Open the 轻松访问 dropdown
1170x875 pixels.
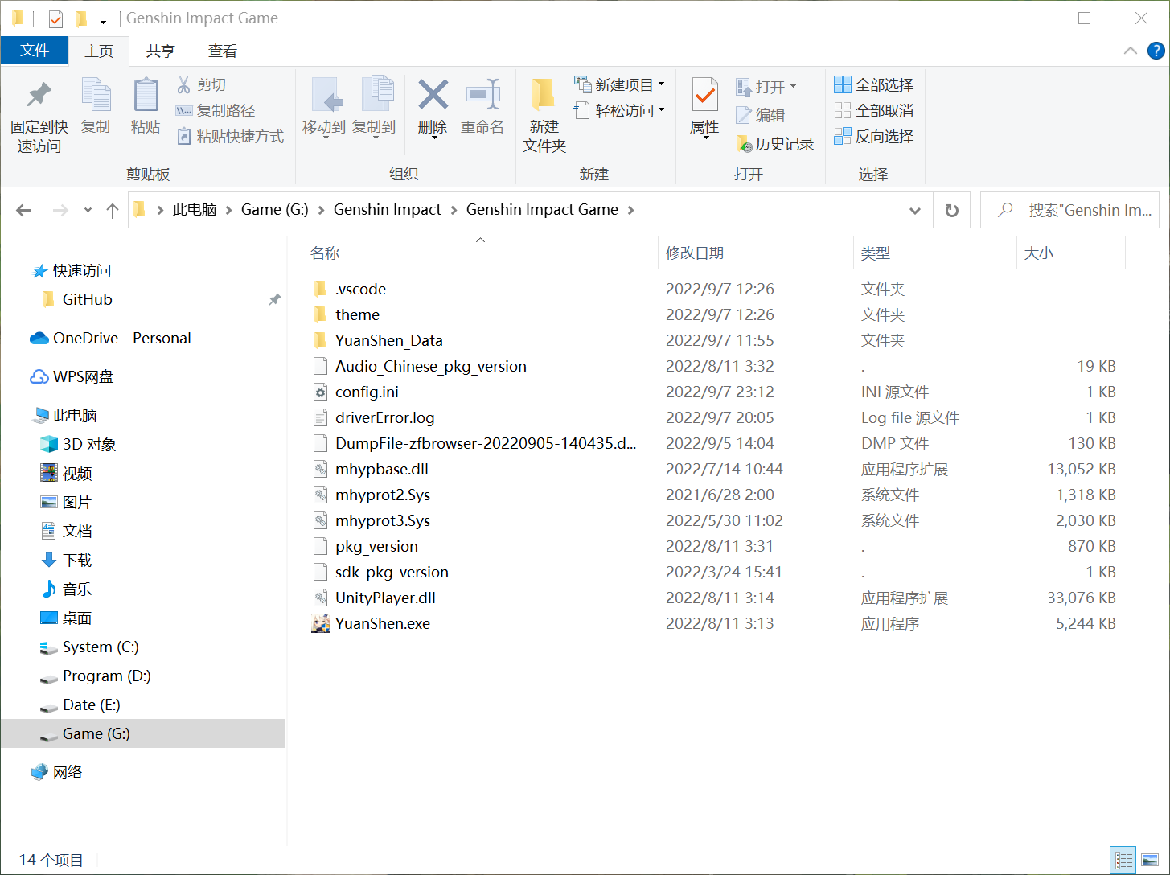click(620, 110)
